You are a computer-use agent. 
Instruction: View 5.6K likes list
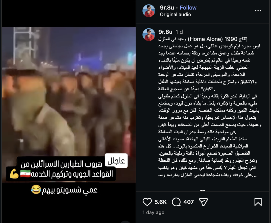[161, 202]
